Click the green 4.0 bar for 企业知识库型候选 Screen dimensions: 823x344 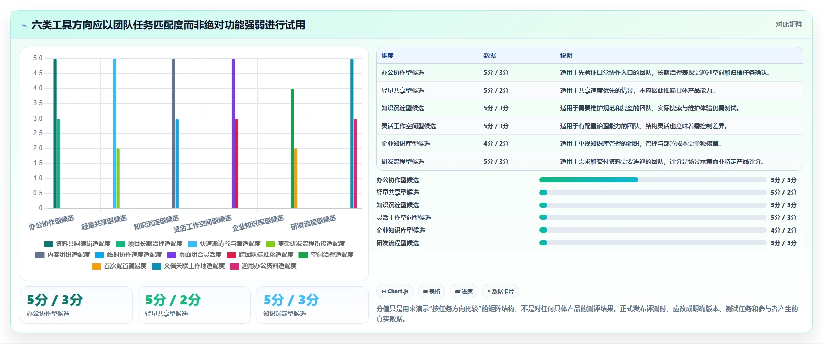292,148
